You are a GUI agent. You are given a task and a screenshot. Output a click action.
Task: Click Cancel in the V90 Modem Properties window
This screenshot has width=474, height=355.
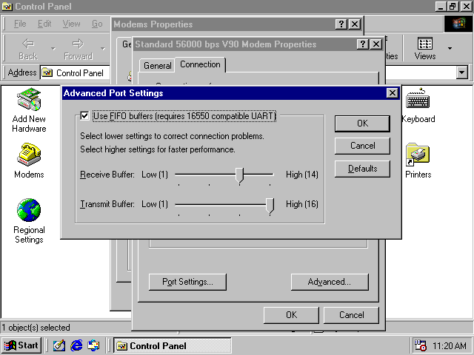pos(351,315)
